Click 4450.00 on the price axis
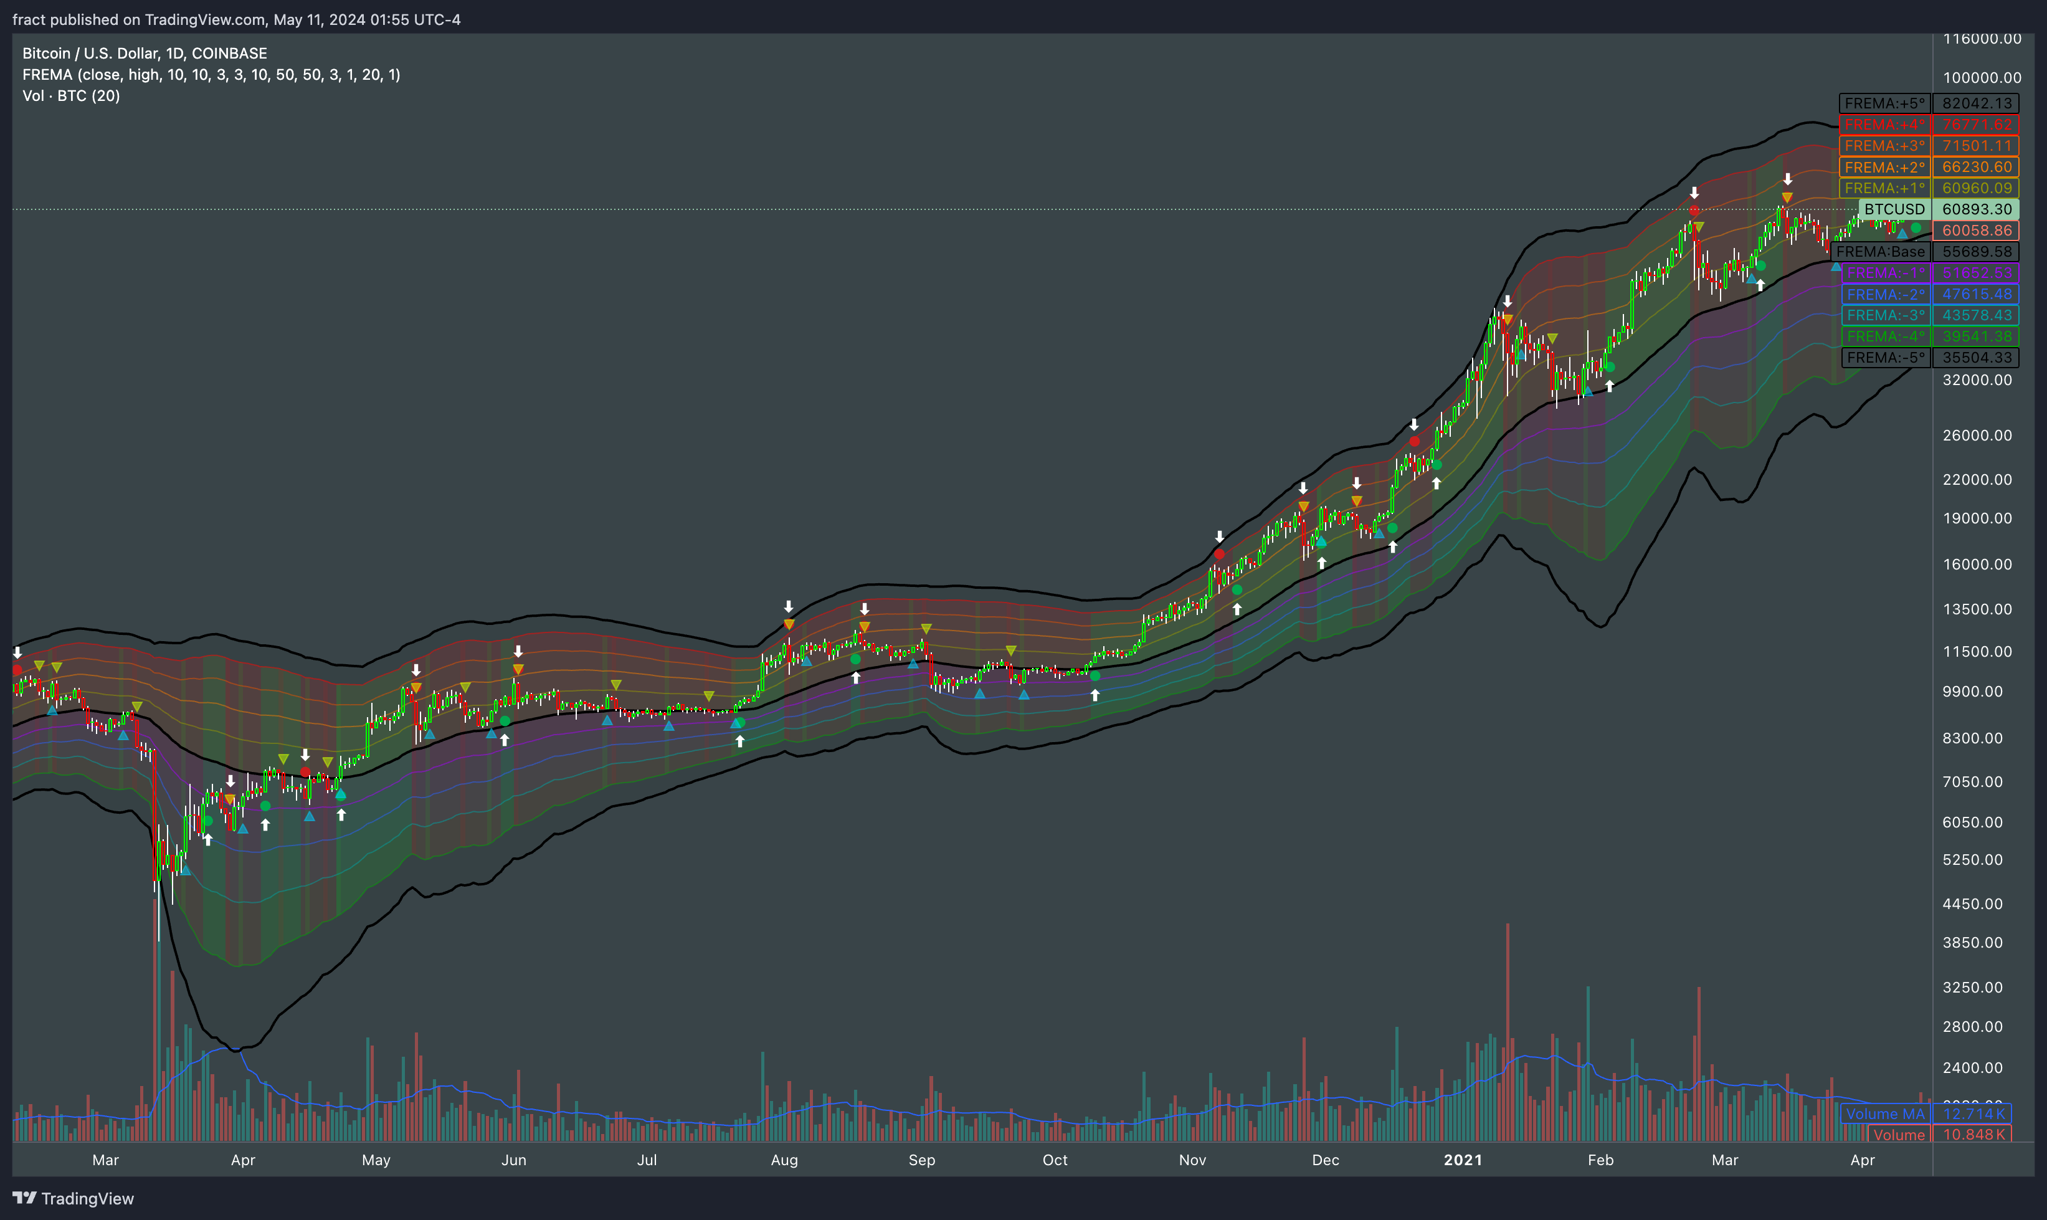 click(x=1973, y=904)
